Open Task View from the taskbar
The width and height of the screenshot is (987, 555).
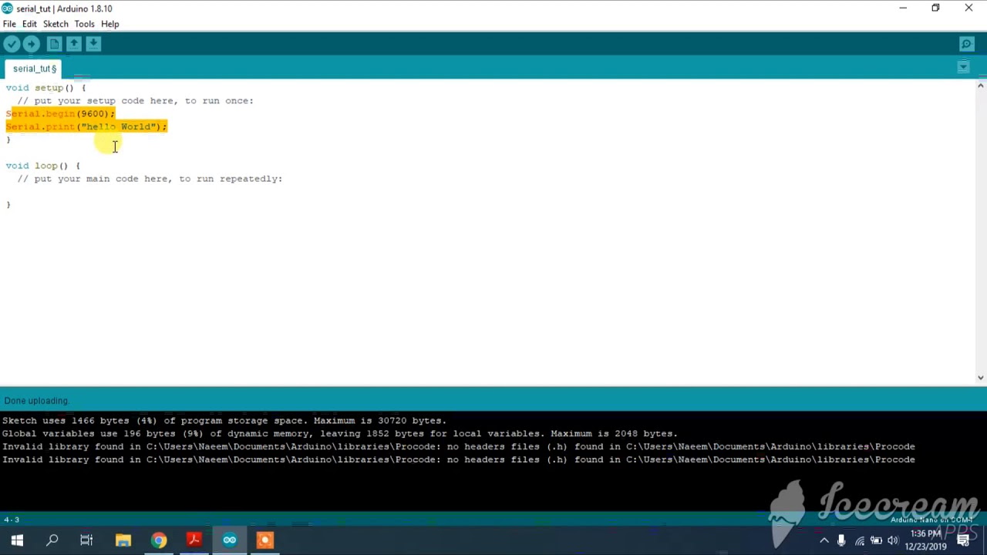coord(86,540)
